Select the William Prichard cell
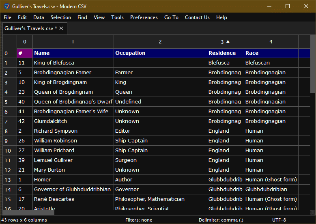 coord(73,151)
